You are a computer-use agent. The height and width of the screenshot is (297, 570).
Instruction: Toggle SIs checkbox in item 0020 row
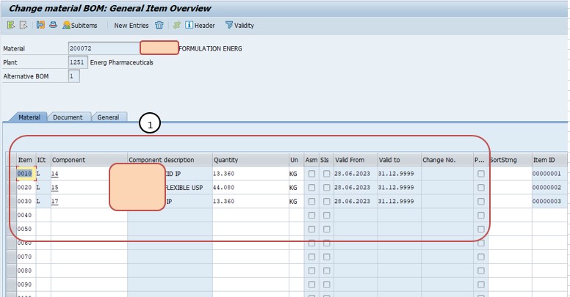326,188
